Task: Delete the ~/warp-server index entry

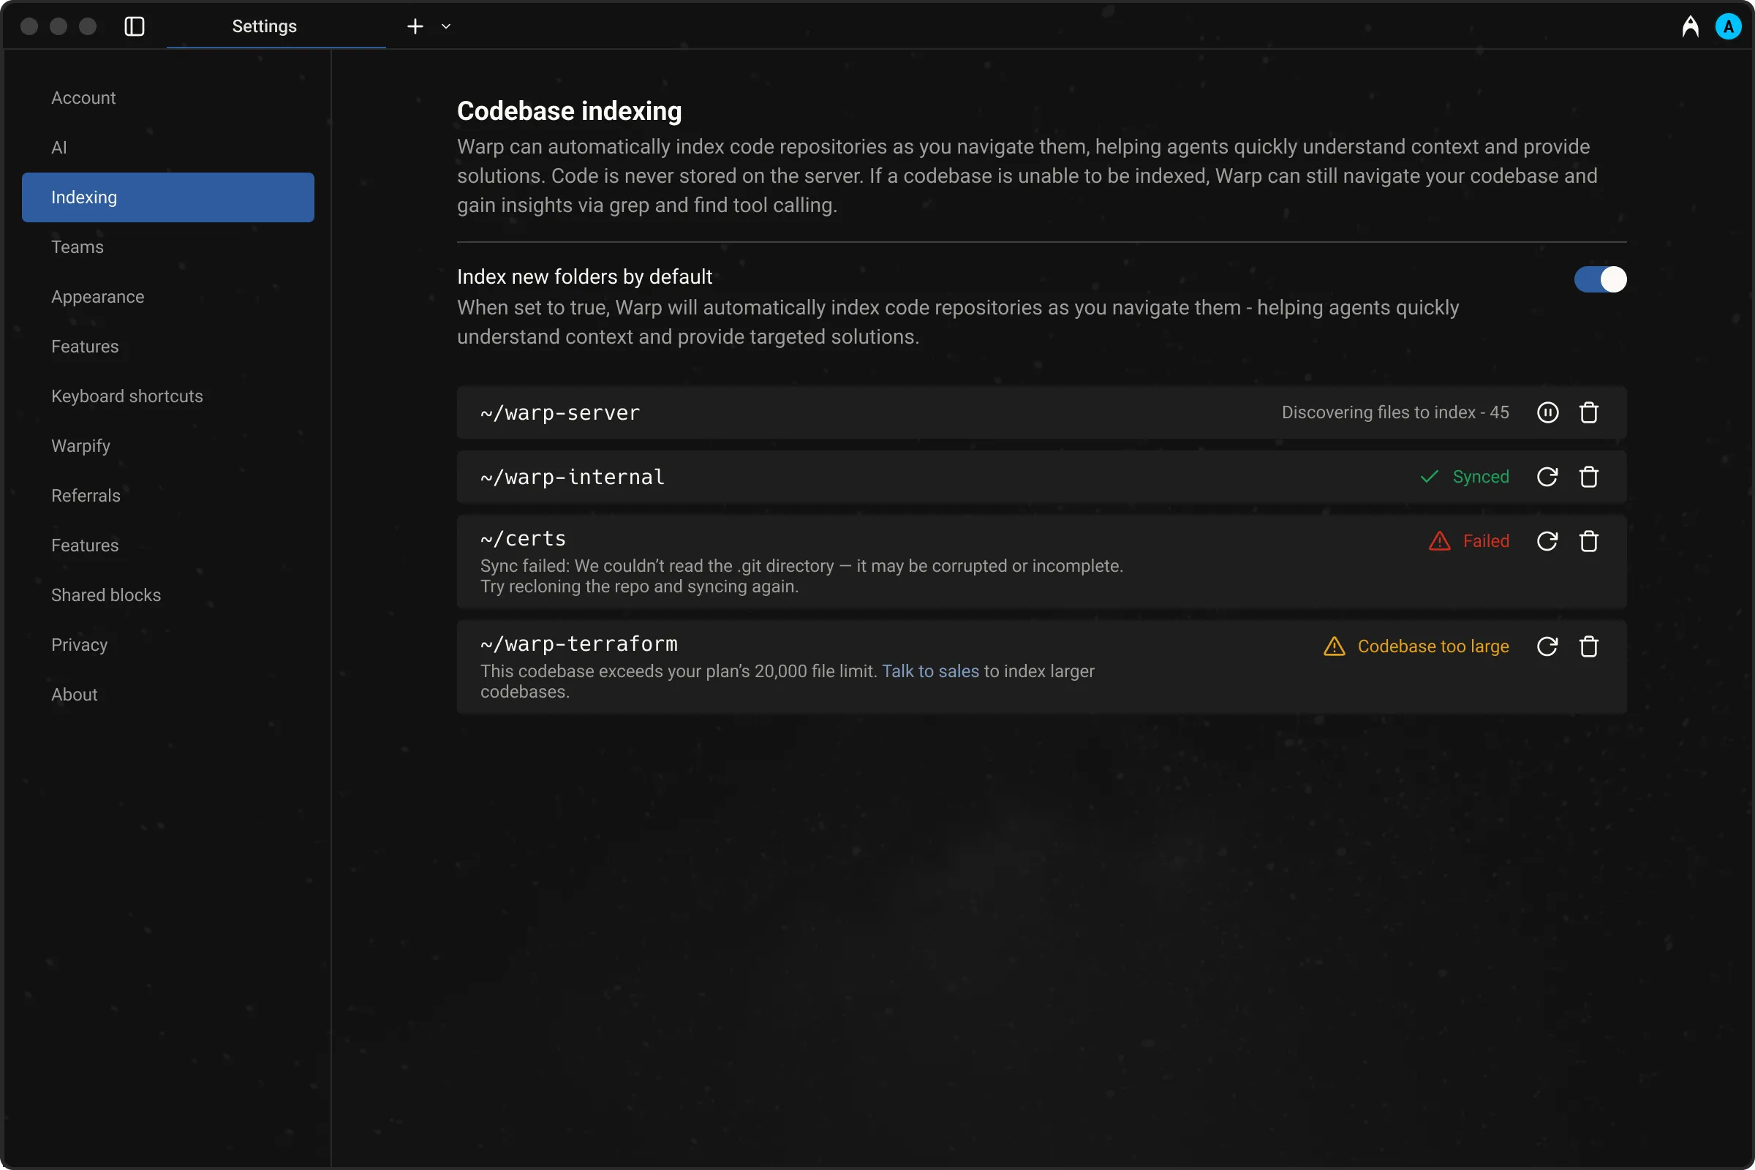Action: point(1588,412)
